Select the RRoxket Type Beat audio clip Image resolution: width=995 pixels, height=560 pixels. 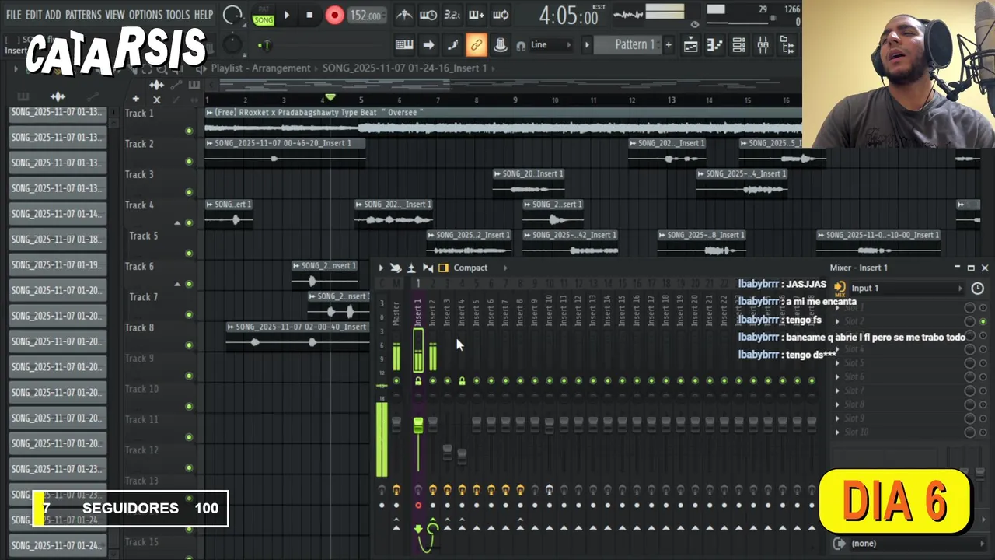click(x=503, y=122)
